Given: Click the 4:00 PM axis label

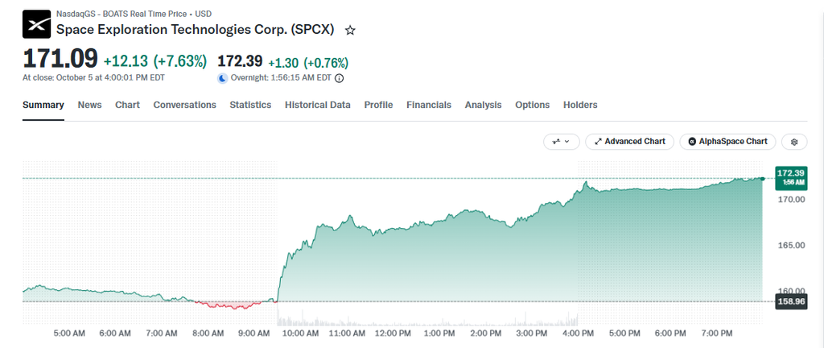Looking at the screenshot, I should coord(579,333).
